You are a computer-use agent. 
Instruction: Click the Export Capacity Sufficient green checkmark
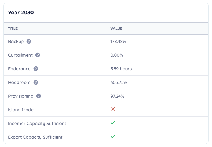(113, 137)
